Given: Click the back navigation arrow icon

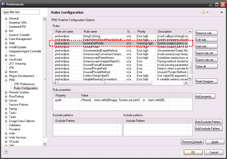Looking at the screenshot, I should pyautogui.click(x=203, y=12).
